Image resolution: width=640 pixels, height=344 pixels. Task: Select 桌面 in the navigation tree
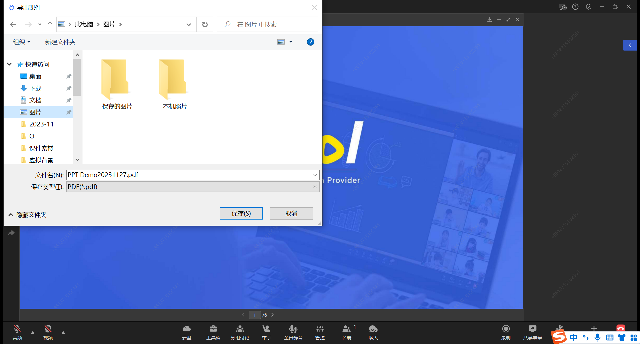(x=35, y=77)
